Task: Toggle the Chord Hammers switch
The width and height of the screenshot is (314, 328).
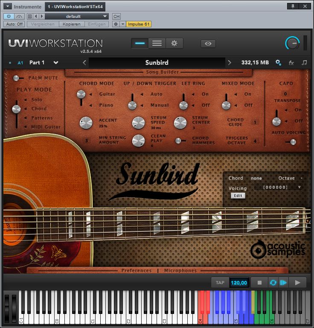Action: (180, 141)
